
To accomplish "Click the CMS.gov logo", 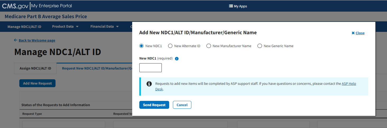I will pyautogui.click(x=15, y=6).
